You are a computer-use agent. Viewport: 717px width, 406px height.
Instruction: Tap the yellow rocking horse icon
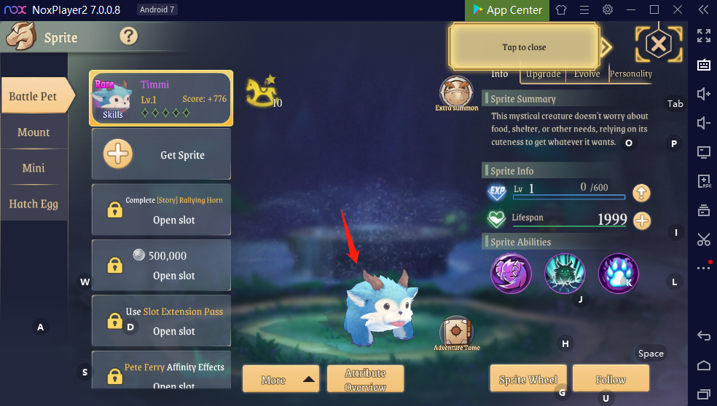[261, 90]
